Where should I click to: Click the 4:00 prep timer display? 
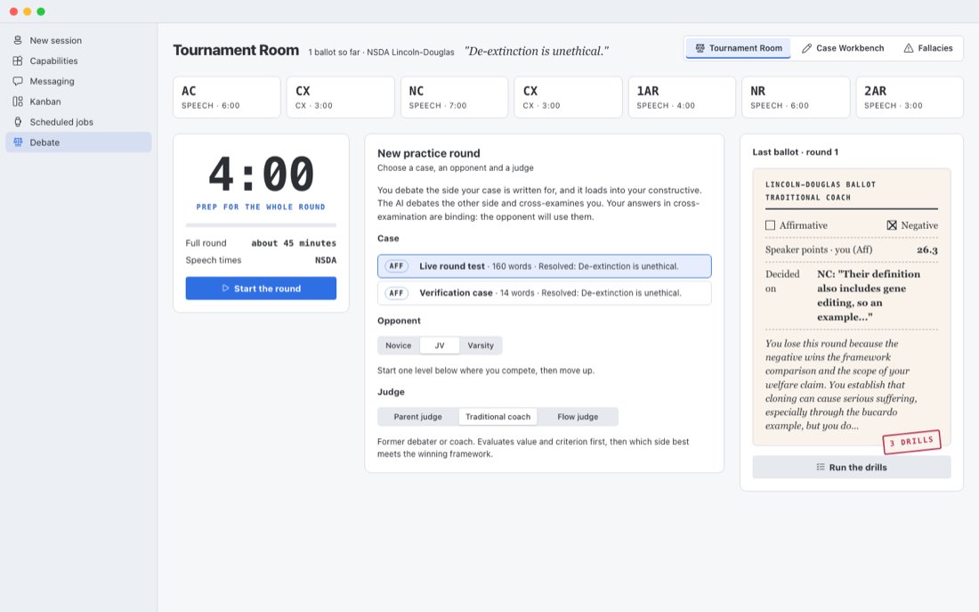click(261, 174)
